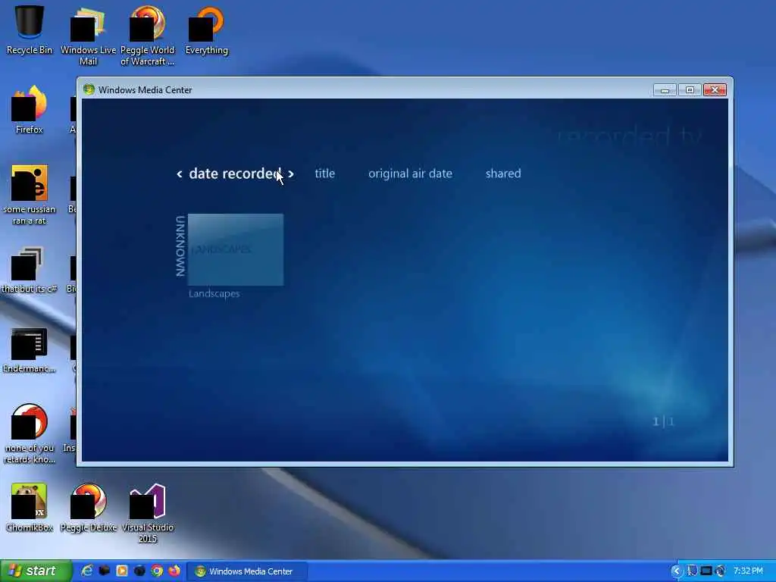
Task: Expand hidden tray icons arrow
Action: coord(676,571)
